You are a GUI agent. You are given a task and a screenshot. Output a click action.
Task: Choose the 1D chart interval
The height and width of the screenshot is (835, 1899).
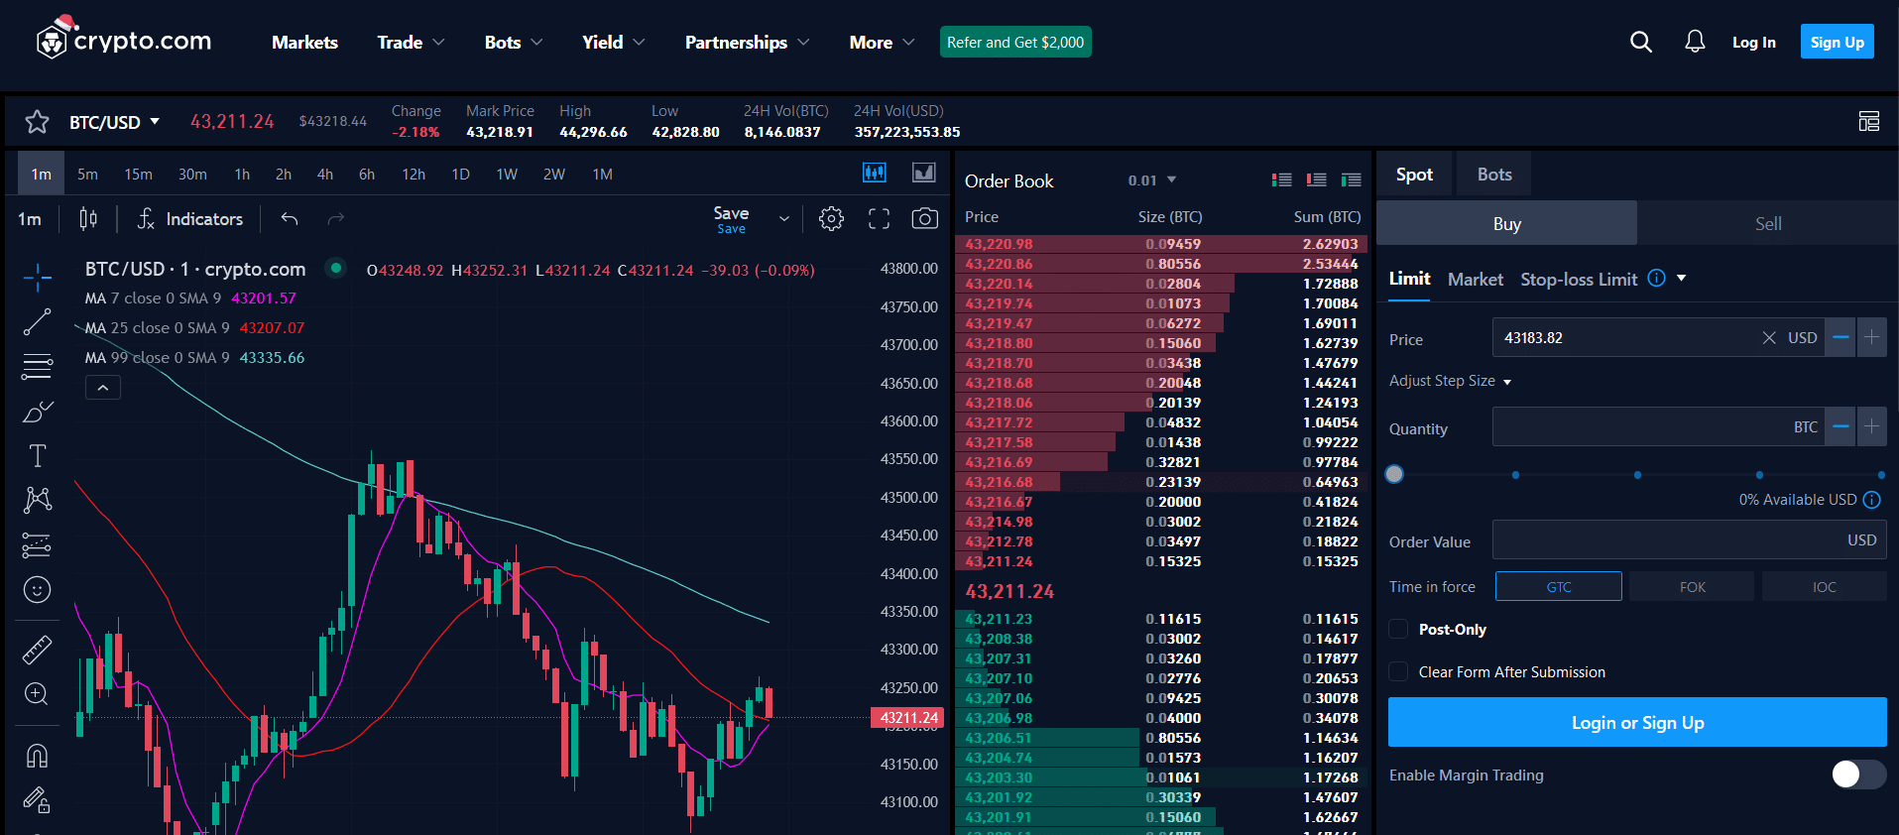(460, 175)
